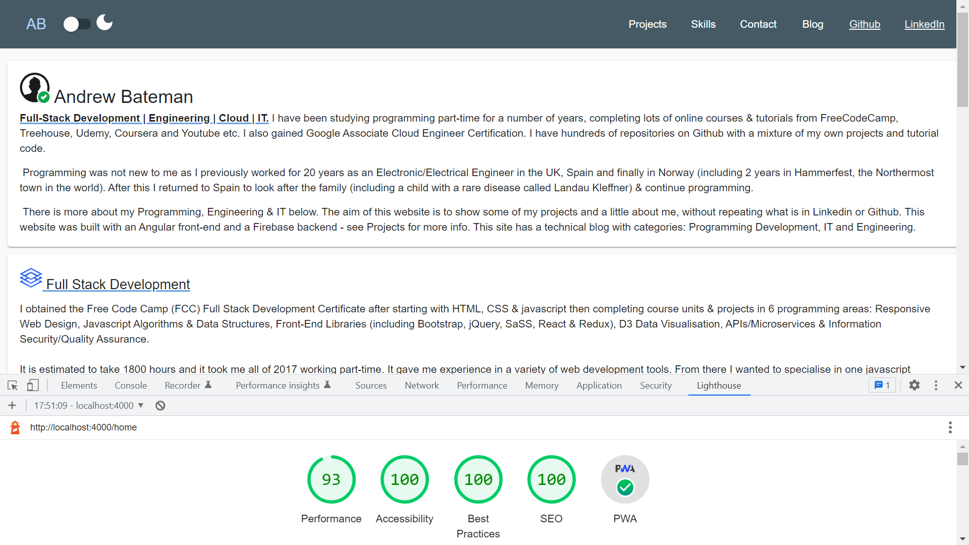This screenshot has height=545, width=969.
Task: Open the Application panel tab
Action: coord(599,386)
